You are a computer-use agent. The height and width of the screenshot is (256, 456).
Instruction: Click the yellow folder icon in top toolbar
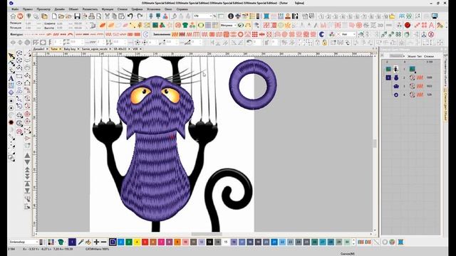click(392, 16)
